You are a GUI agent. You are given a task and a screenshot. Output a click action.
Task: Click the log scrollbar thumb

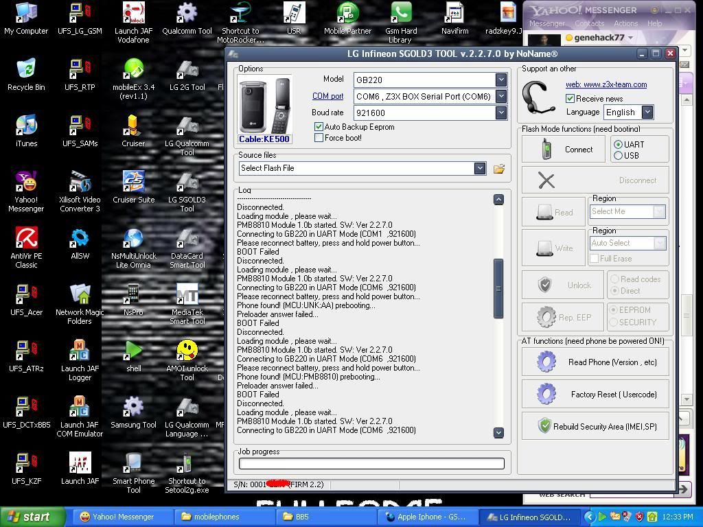click(x=498, y=288)
